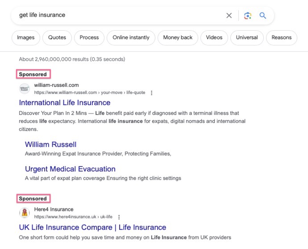Open UK Life Insurance Compare ad link

[92, 228]
